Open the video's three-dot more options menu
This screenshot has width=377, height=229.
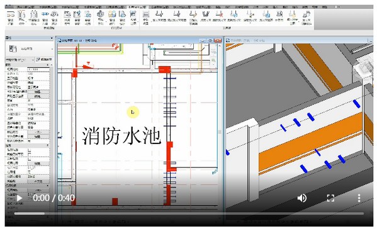[359, 198]
